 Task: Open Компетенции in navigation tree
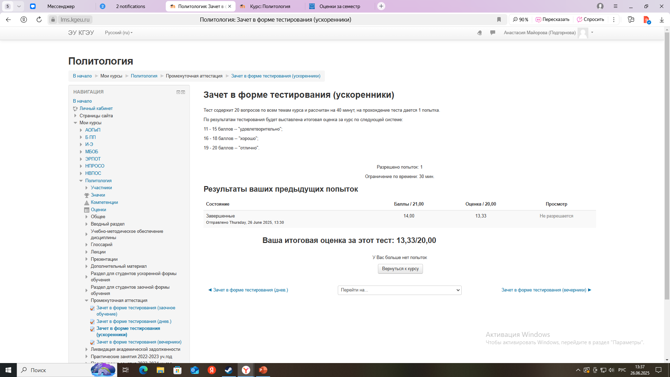(104, 202)
